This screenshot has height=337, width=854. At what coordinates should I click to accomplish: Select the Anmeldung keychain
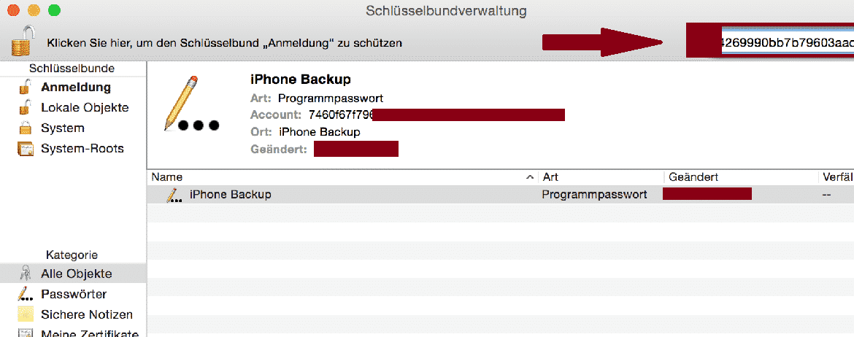coord(74,87)
